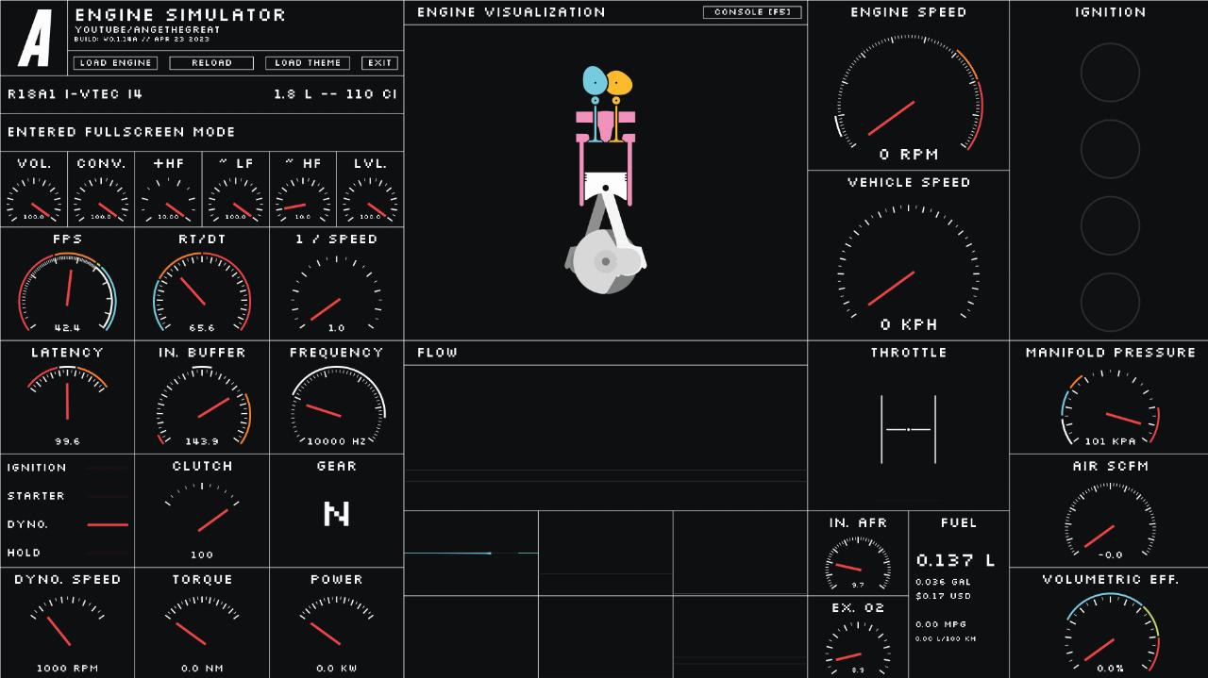Image resolution: width=1208 pixels, height=678 pixels.
Task: Click the Exit button
Action: pos(379,63)
